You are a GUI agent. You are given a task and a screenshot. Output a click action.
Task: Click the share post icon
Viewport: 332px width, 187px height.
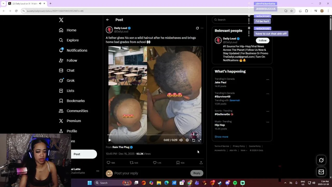click(x=201, y=163)
